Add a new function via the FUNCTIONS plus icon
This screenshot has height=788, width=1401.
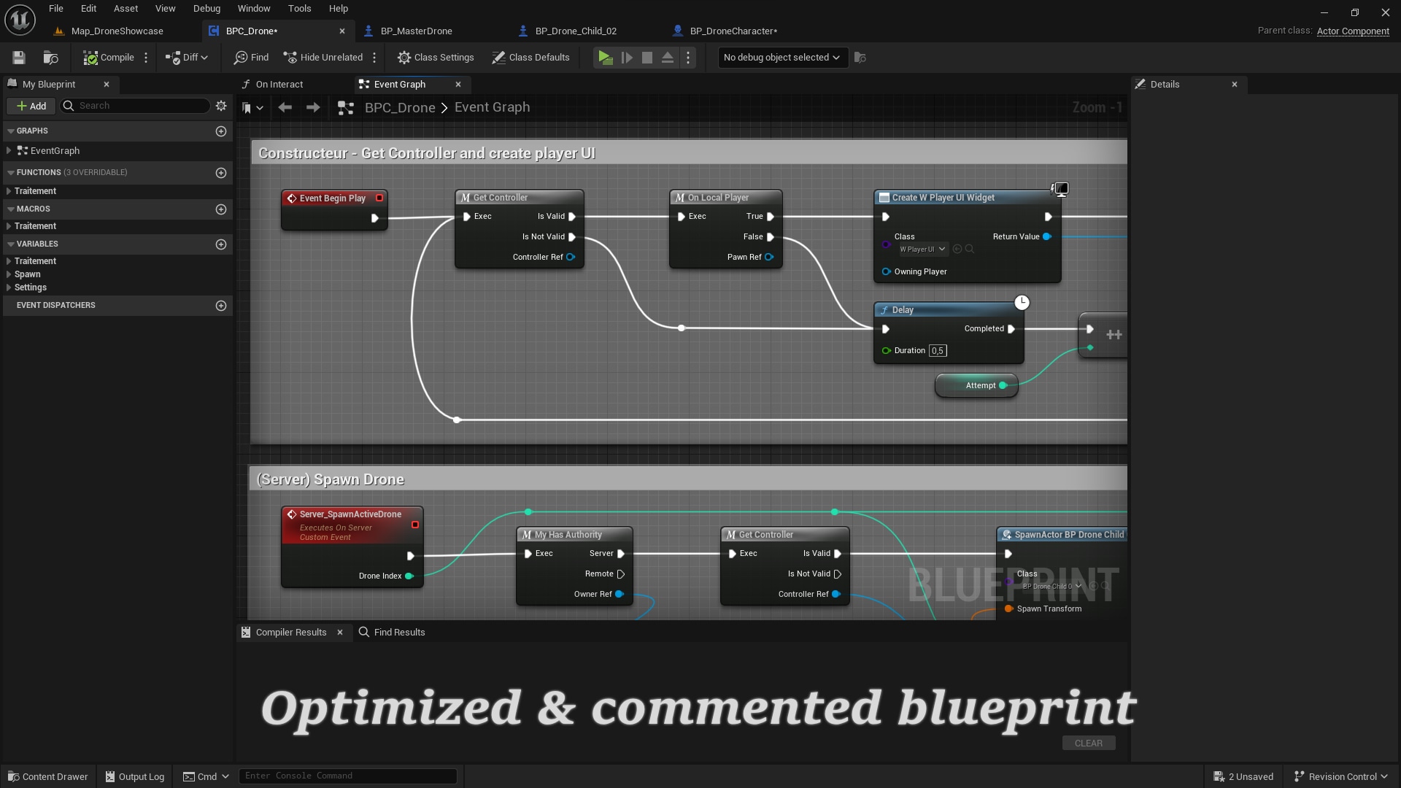[221, 173]
